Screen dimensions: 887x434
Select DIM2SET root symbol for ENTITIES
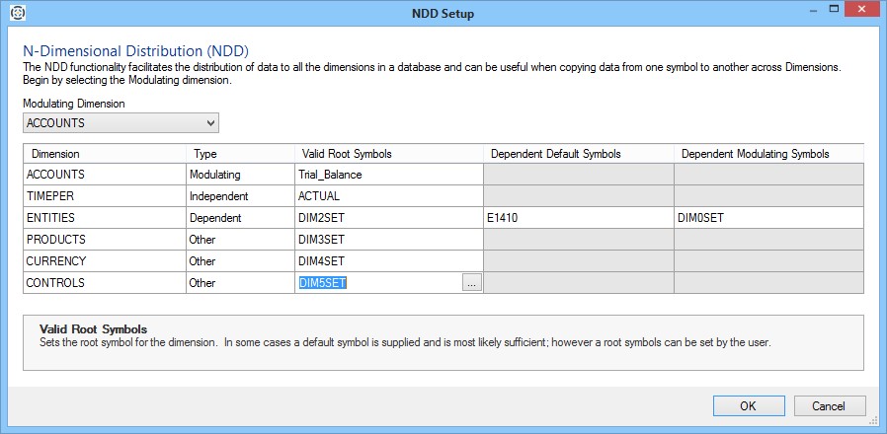pos(387,218)
